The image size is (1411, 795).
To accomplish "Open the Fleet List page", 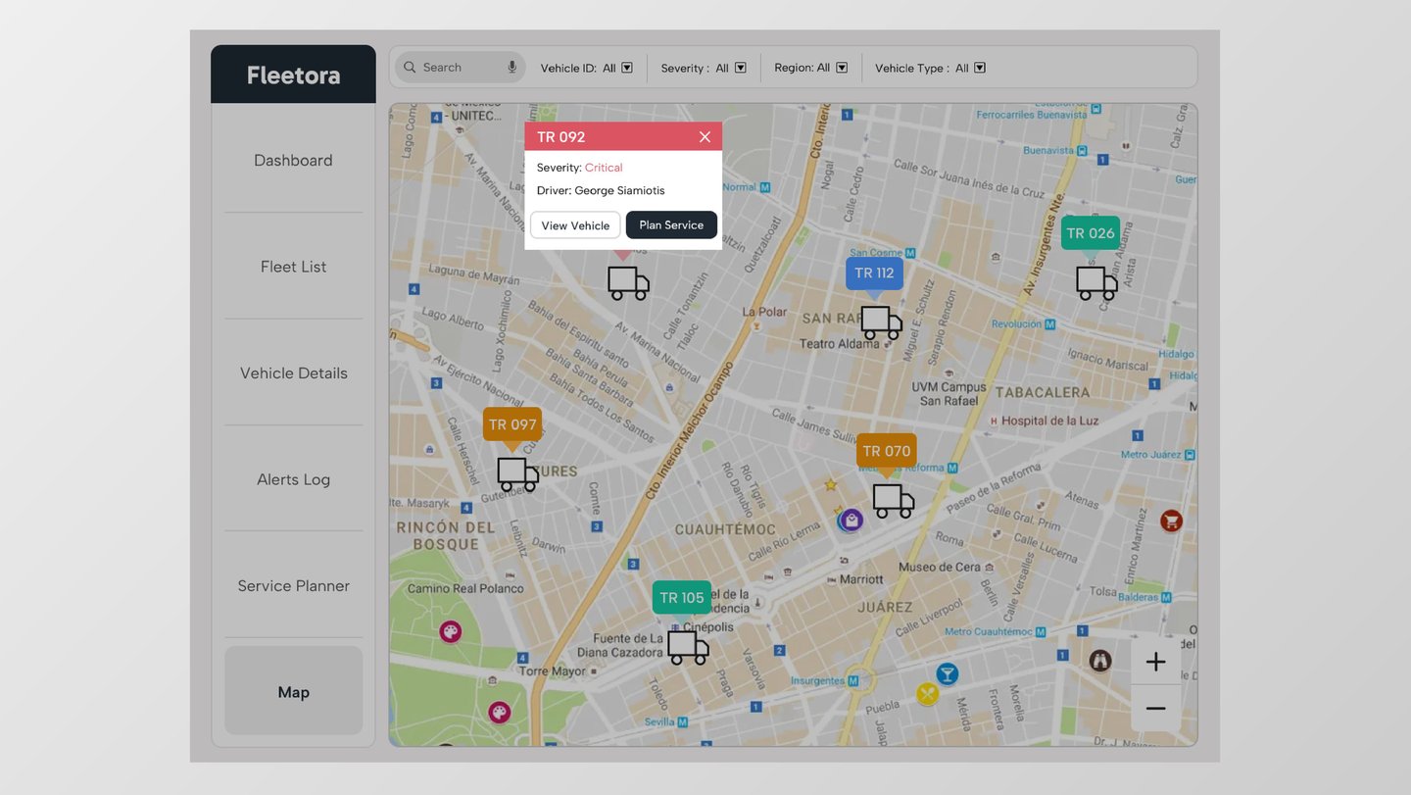I will (293, 267).
